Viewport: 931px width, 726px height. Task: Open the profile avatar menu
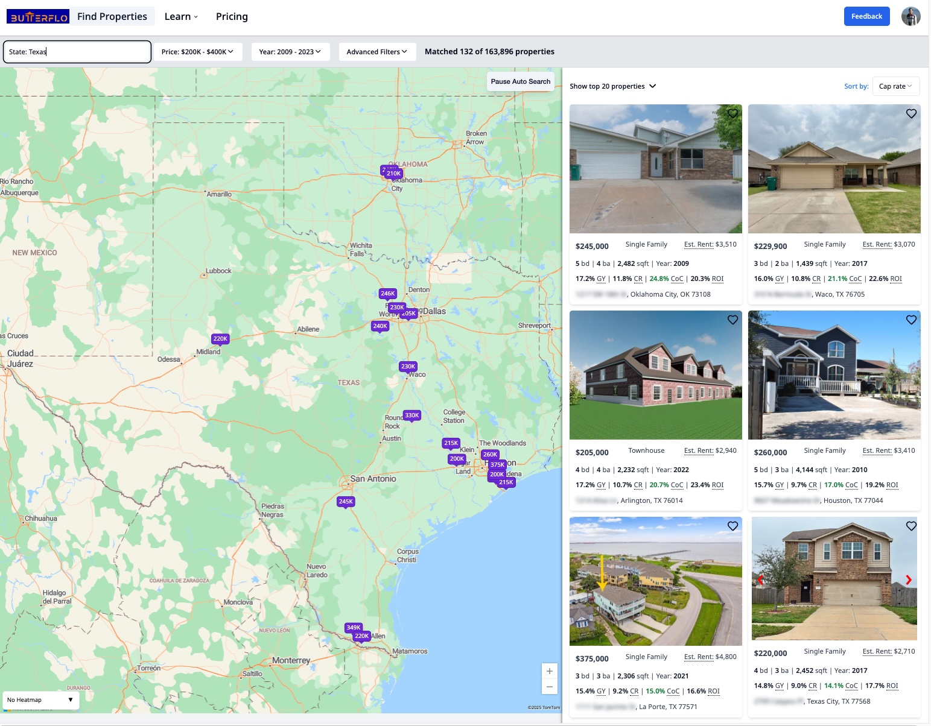click(911, 16)
